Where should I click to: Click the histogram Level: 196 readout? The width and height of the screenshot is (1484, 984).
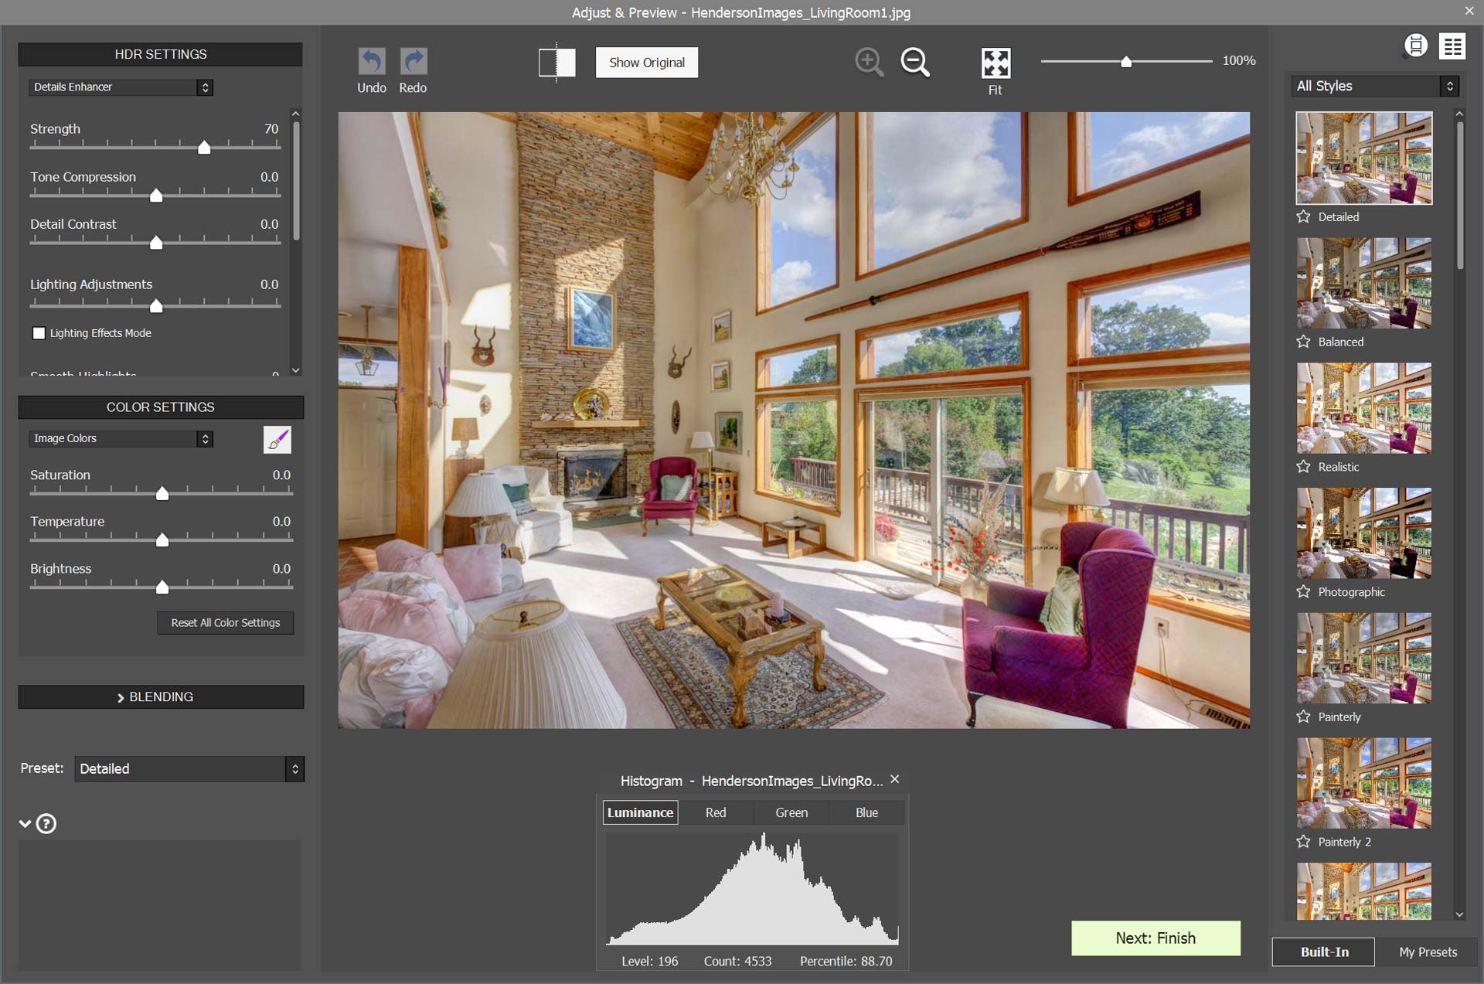[649, 961]
